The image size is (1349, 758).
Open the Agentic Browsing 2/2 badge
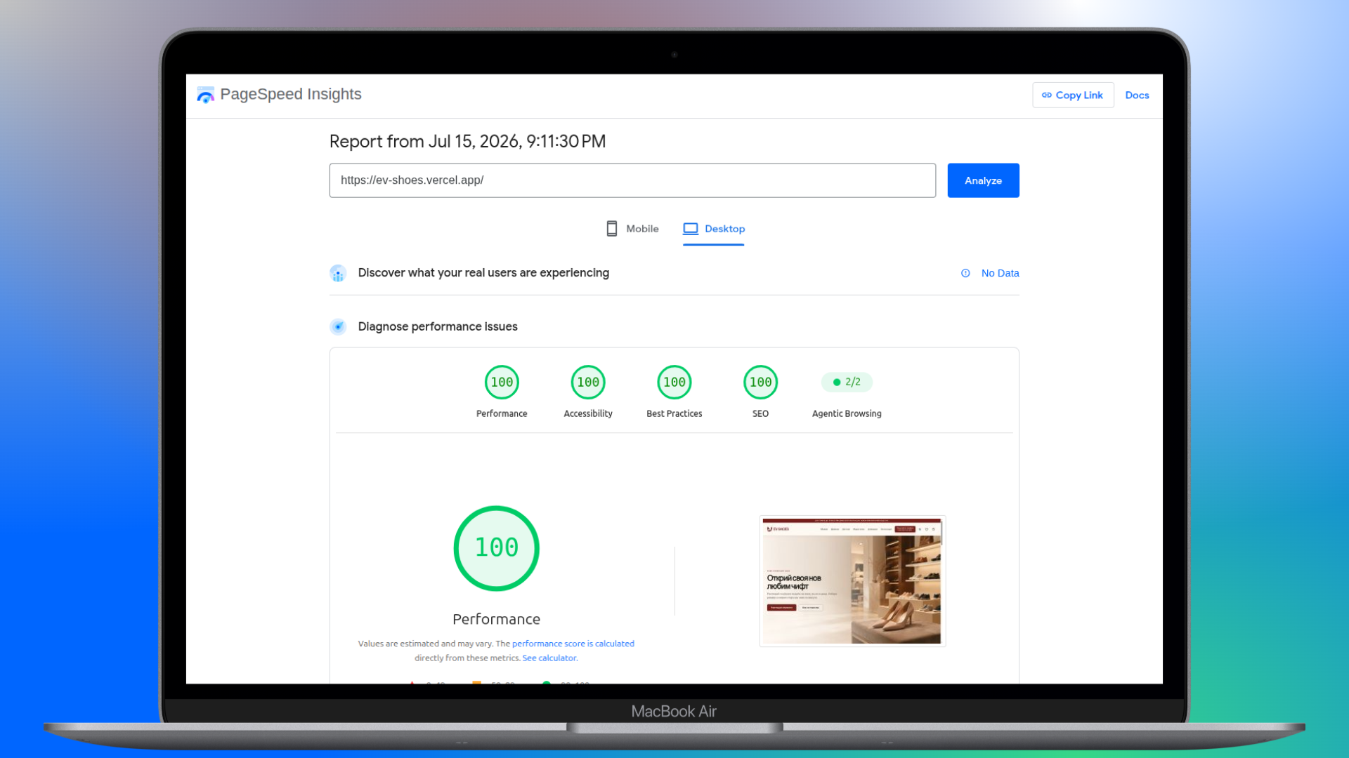(x=847, y=383)
